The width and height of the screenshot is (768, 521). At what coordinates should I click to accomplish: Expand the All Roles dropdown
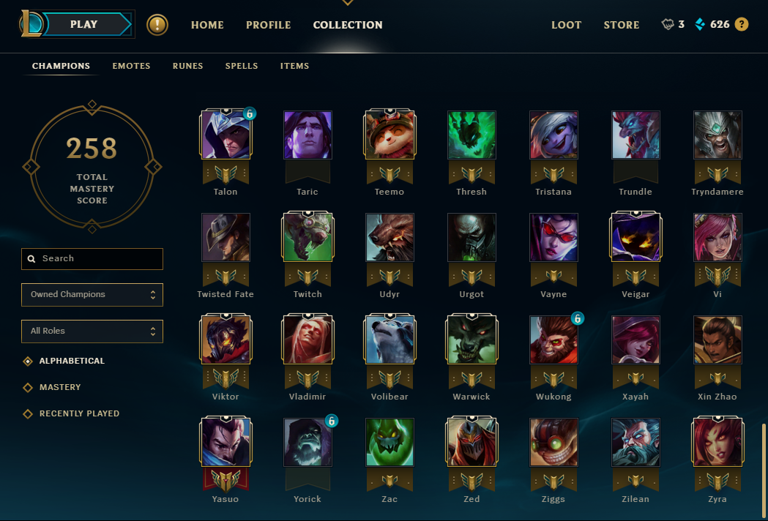[92, 331]
